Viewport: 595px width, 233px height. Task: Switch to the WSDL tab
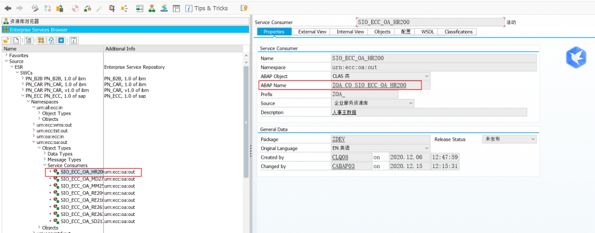click(x=427, y=32)
